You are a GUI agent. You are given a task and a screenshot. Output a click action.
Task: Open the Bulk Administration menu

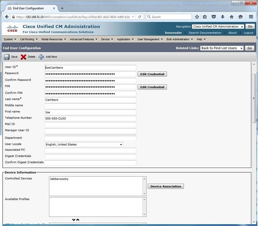[180, 39]
